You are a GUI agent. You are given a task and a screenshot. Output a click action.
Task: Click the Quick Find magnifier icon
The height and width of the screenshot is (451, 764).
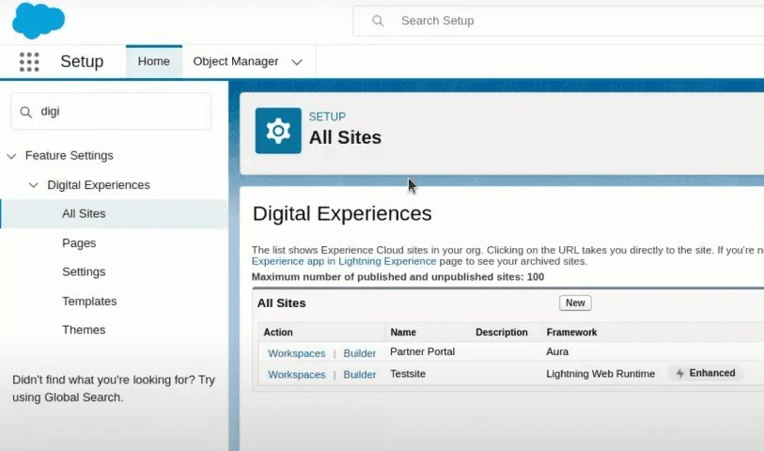pyautogui.click(x=25, y=112)
